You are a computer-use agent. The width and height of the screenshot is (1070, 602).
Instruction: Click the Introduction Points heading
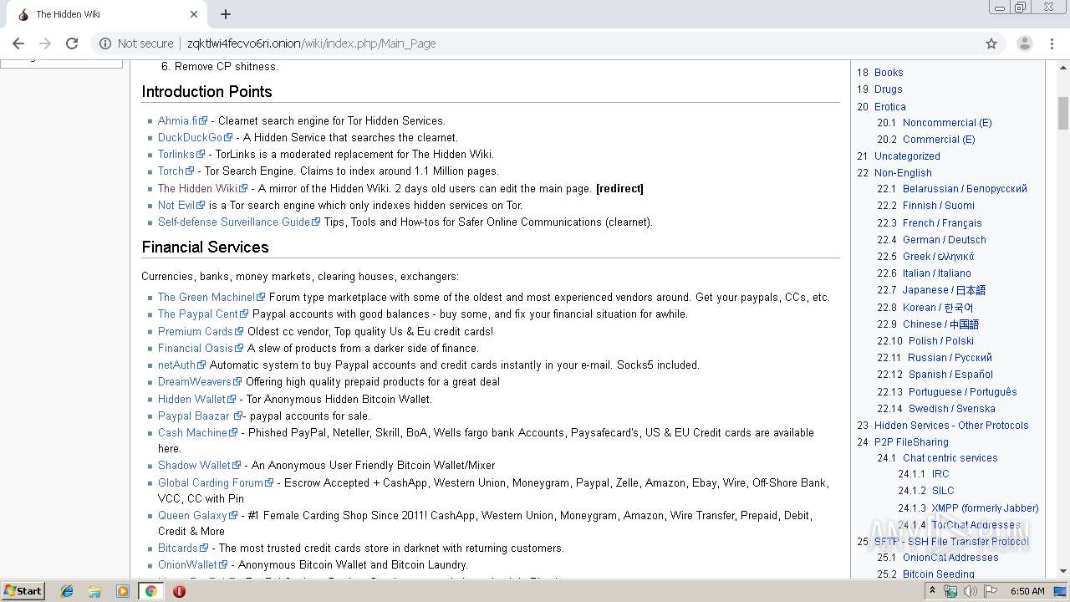tap(206, 91)
